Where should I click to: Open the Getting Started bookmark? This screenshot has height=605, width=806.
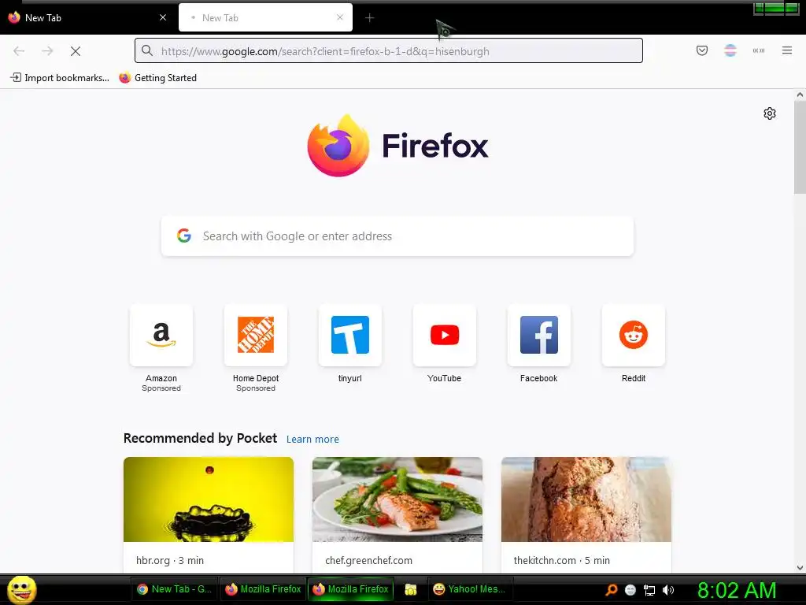click(x=157, y=78)
